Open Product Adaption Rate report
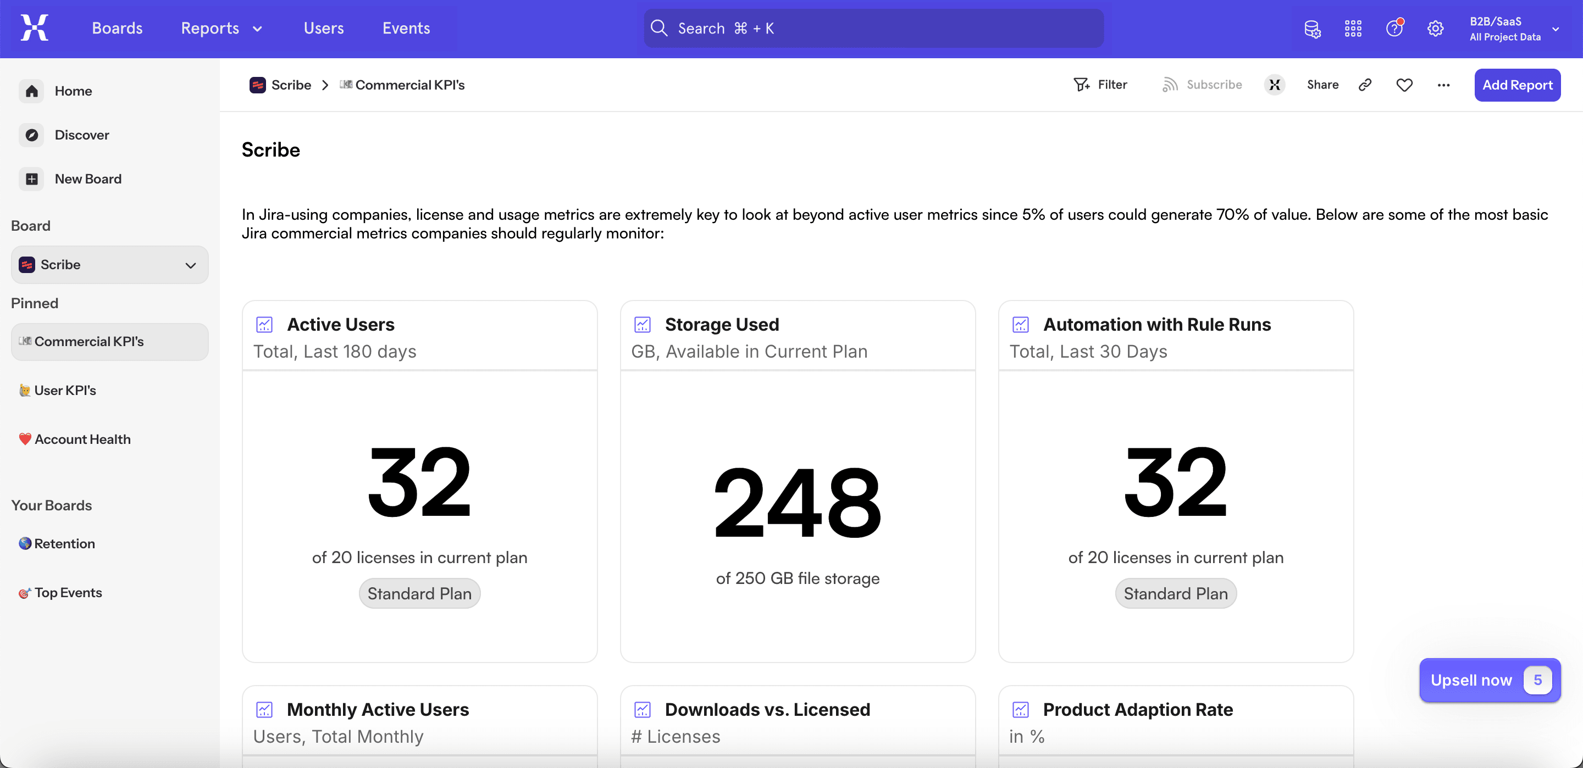 [1138, 710]
